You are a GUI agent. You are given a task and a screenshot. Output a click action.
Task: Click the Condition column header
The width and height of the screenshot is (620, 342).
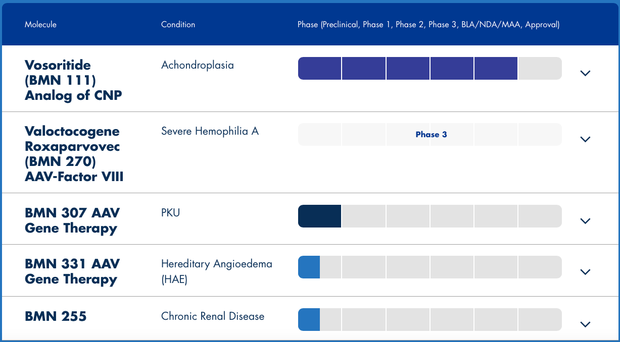[178, 24]
